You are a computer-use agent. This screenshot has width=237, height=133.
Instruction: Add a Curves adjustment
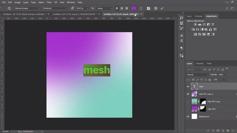pos(204,24)
